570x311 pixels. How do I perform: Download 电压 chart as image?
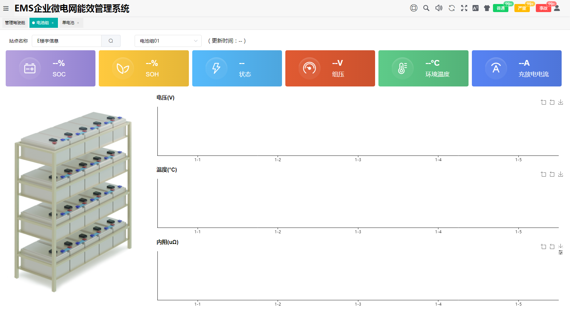[561, 102]
